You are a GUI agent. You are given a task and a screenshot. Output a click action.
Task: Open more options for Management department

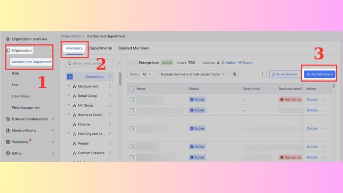110,86
